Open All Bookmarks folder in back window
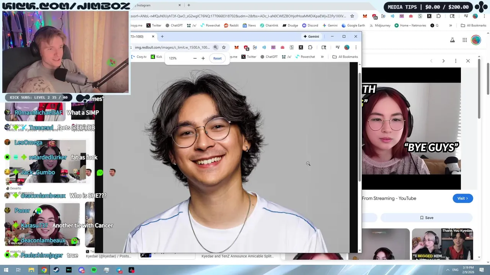The image size is (490, 275). click(x=474, y=26)
